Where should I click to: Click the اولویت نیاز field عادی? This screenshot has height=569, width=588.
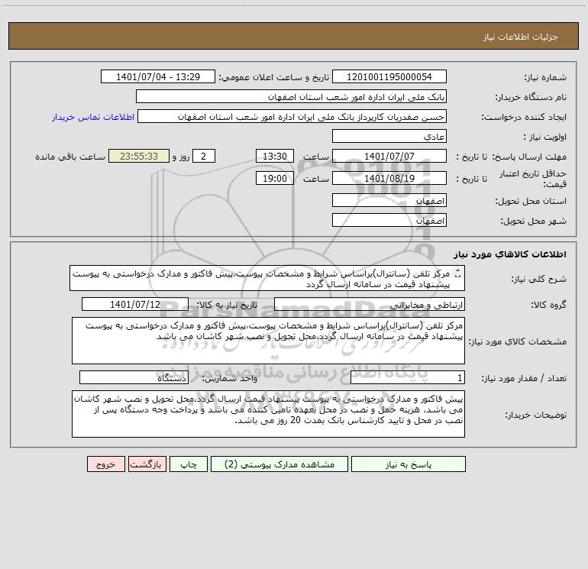389,136
